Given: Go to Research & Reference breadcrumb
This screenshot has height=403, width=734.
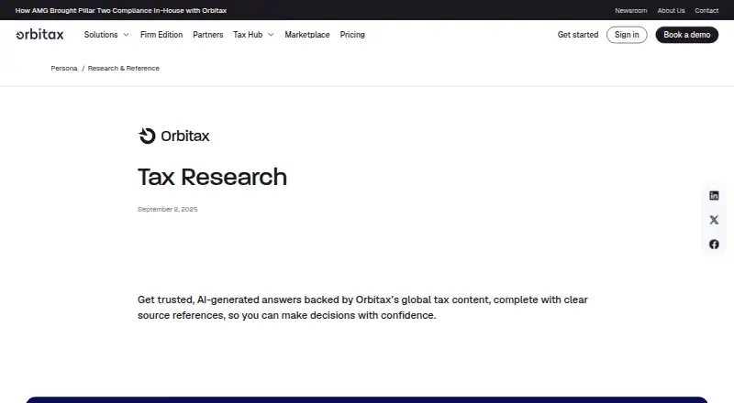Looking at the screenshot, I should [x=124, y=69].
